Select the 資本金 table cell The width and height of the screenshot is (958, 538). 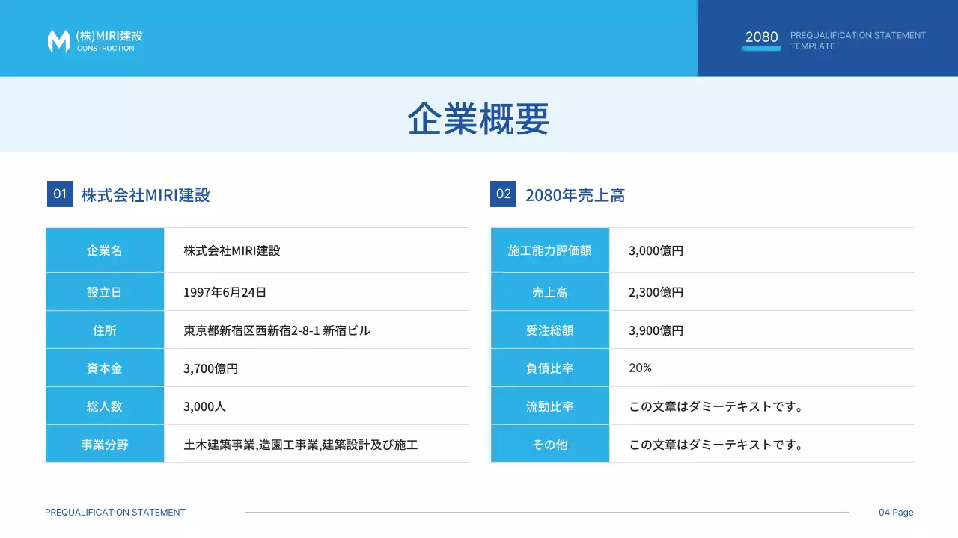pos(104,367)
